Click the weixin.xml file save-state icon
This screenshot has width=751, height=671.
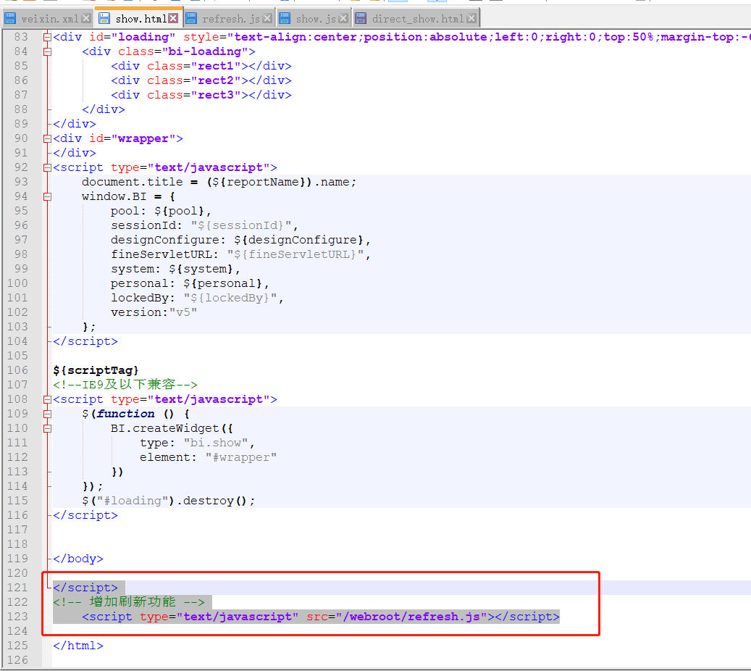[x=10, y=19]
